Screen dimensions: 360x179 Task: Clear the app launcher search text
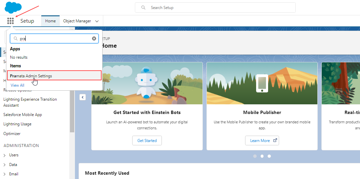pos(94,39)
